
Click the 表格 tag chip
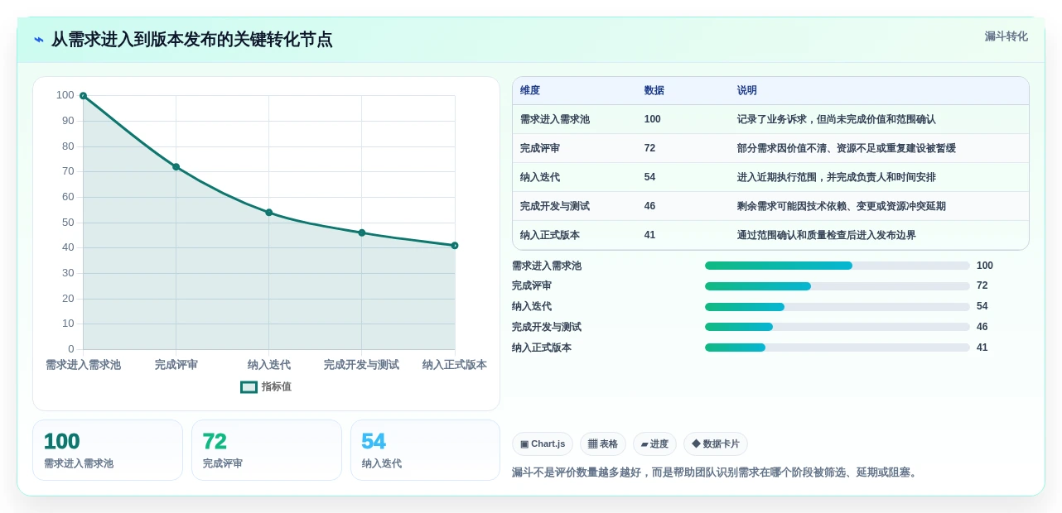(603, 444)
